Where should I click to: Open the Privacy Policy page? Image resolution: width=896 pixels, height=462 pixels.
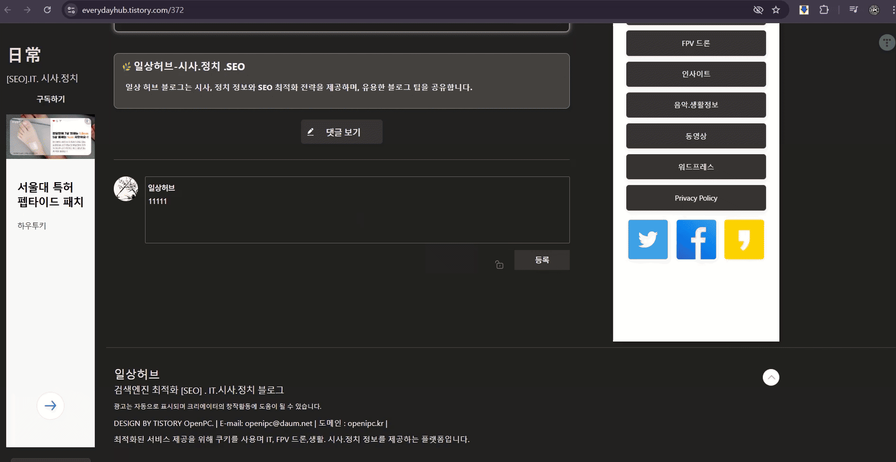695,198
